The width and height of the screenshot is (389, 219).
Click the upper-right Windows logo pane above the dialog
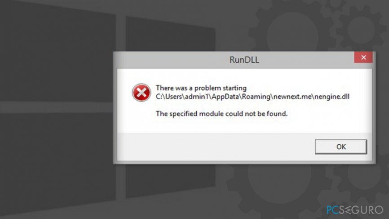click(x=170, y=34)
